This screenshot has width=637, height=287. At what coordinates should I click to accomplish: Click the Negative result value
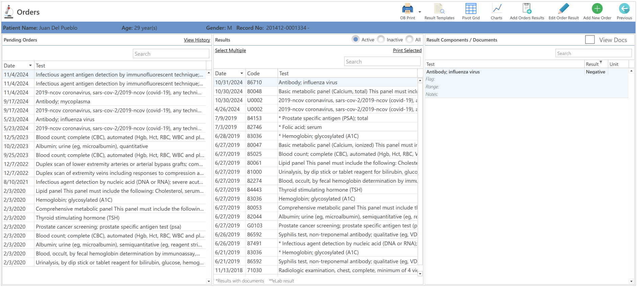pyautogui.click(x=595, y=72)
